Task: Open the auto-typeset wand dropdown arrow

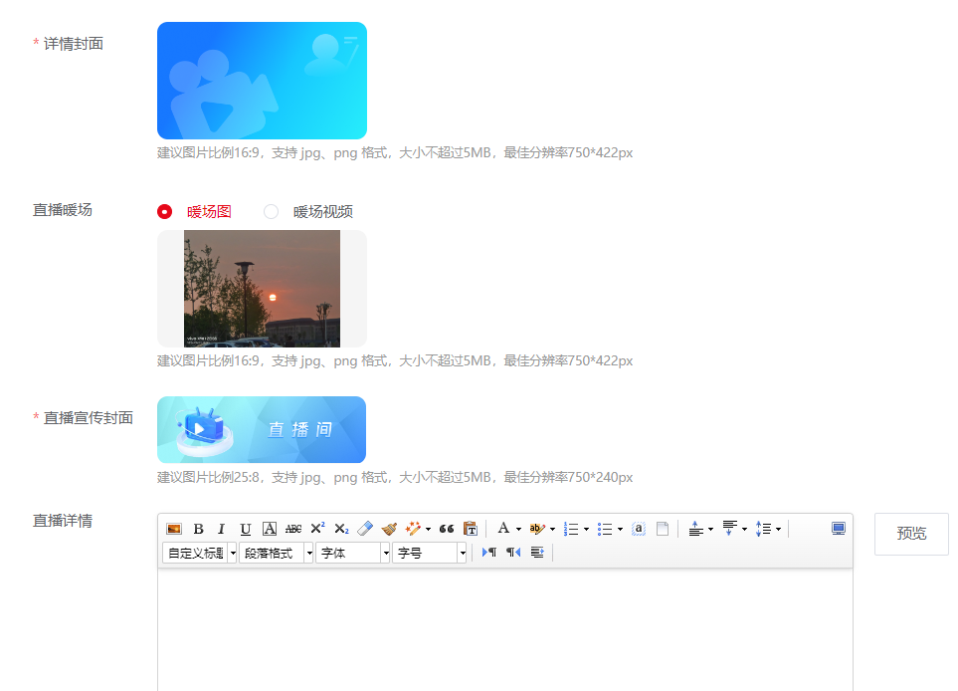Action: [429, 529]
